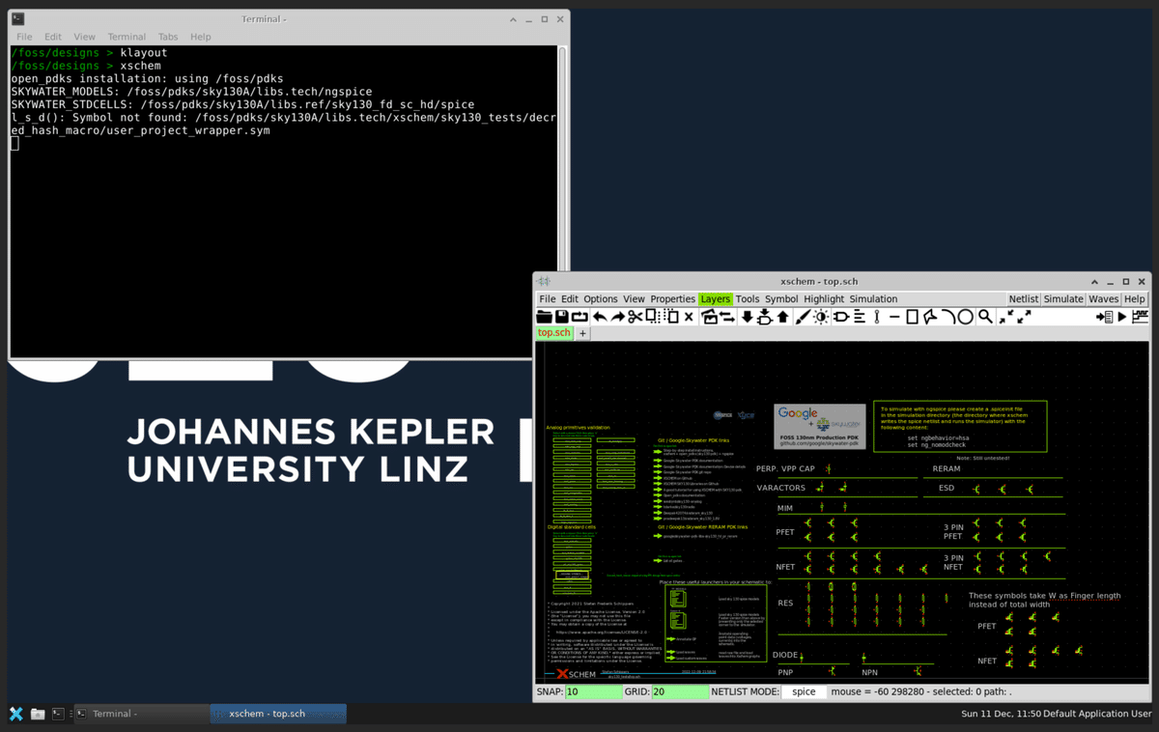Open the Terminal window's Help menu
Image resolution: width=1159 pixels, height=732 pixels.
click(x=200, y=37)
